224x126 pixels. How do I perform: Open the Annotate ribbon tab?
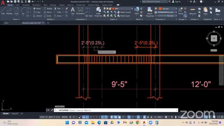click(x=26, y=5)
